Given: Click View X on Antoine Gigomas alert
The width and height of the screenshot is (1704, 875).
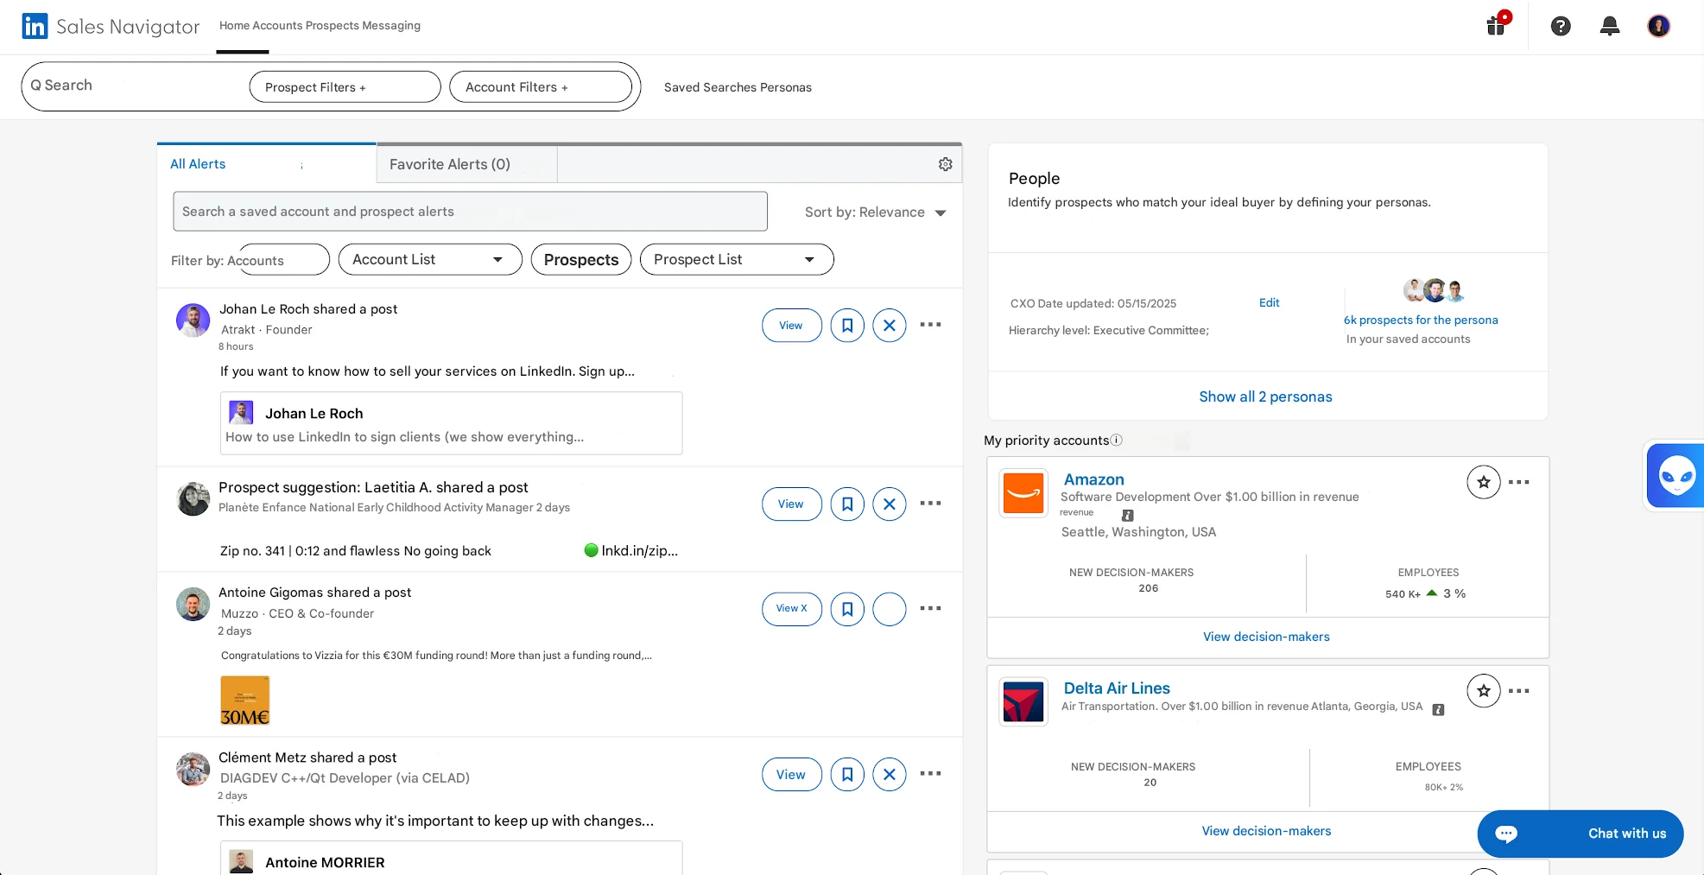Looking at the screenshot, I should (x=792, y=609).
